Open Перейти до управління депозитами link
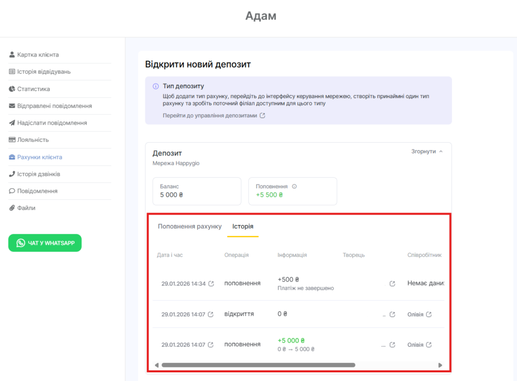 pos(214,116)
